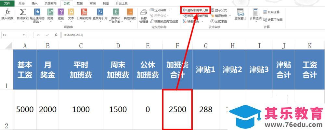This screenshot has height=130, width=325.
Task: Open 日期和时间 date and time functions
Action: coord(84,16)
